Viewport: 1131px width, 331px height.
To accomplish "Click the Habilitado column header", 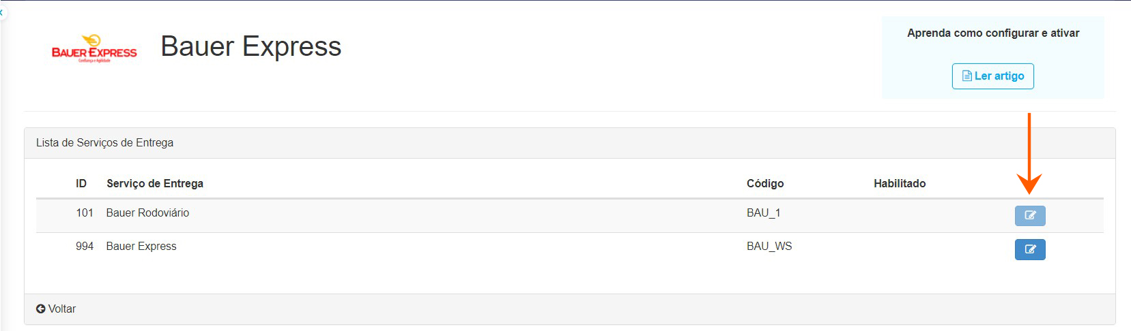I will tap(900, 183).
